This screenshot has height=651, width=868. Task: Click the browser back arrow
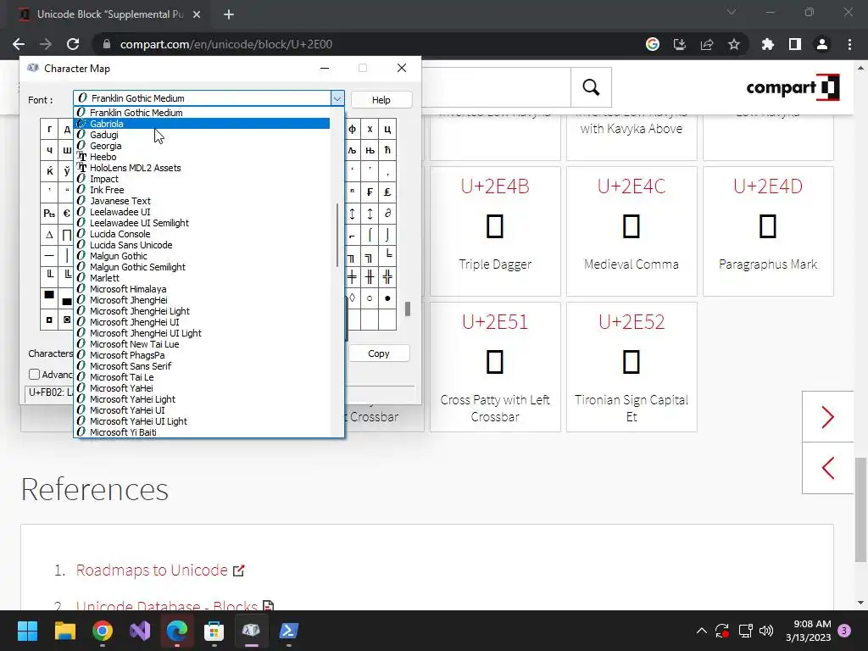(19, 44)
